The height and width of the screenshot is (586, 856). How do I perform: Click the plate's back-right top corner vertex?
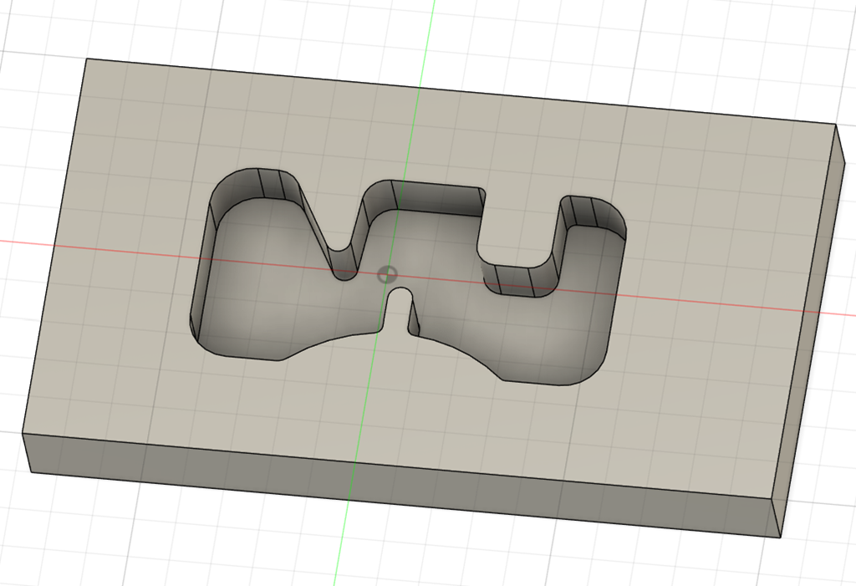pyautogui.click(x=837, y=125)
